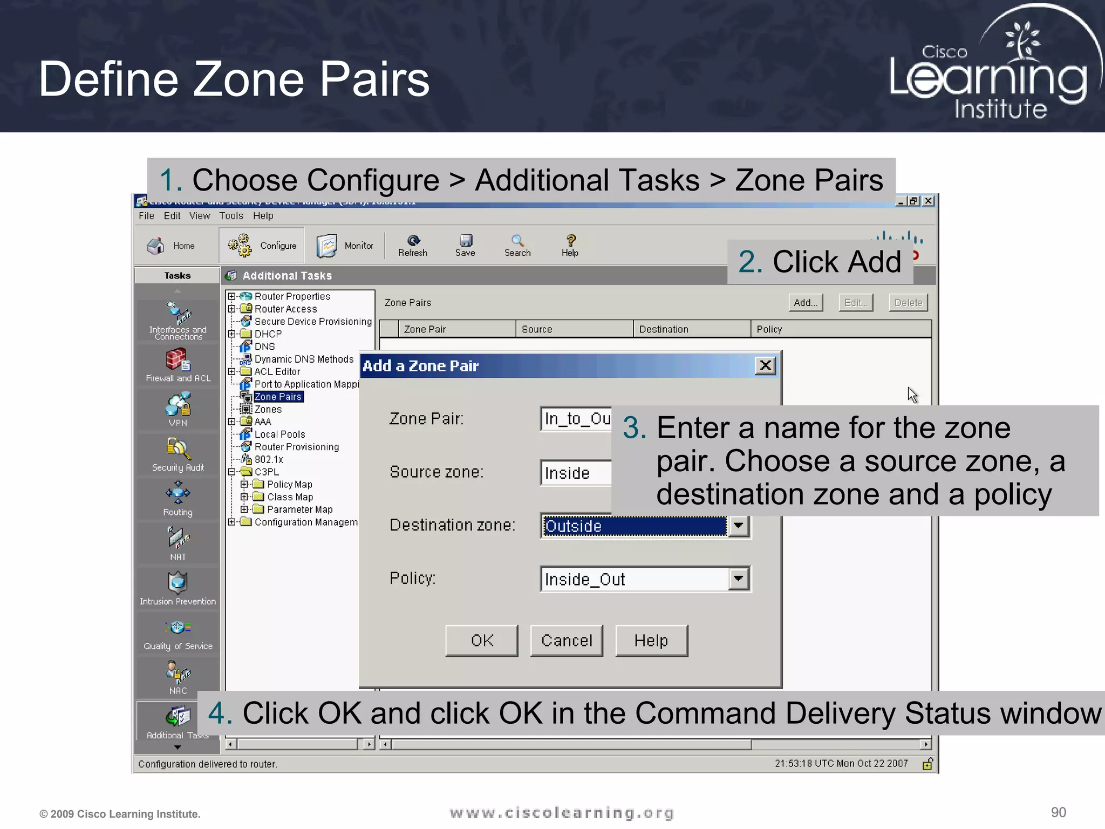The image size is (1105, 829).
Task: Open the Policy dropdown arrow
Action: click(x=738, y=579)
